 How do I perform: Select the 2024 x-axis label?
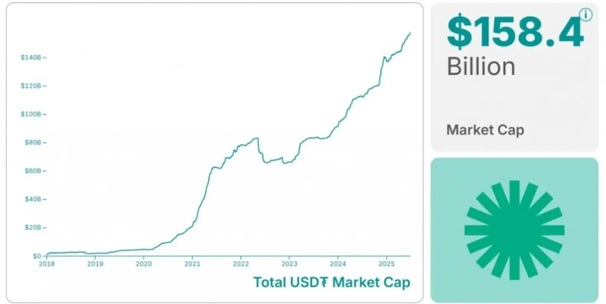tap(338, 264)
